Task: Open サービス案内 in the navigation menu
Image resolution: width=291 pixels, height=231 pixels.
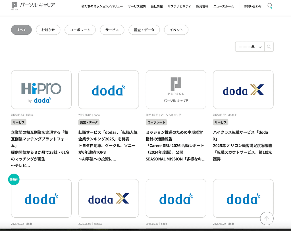Action: click(137, 6)
